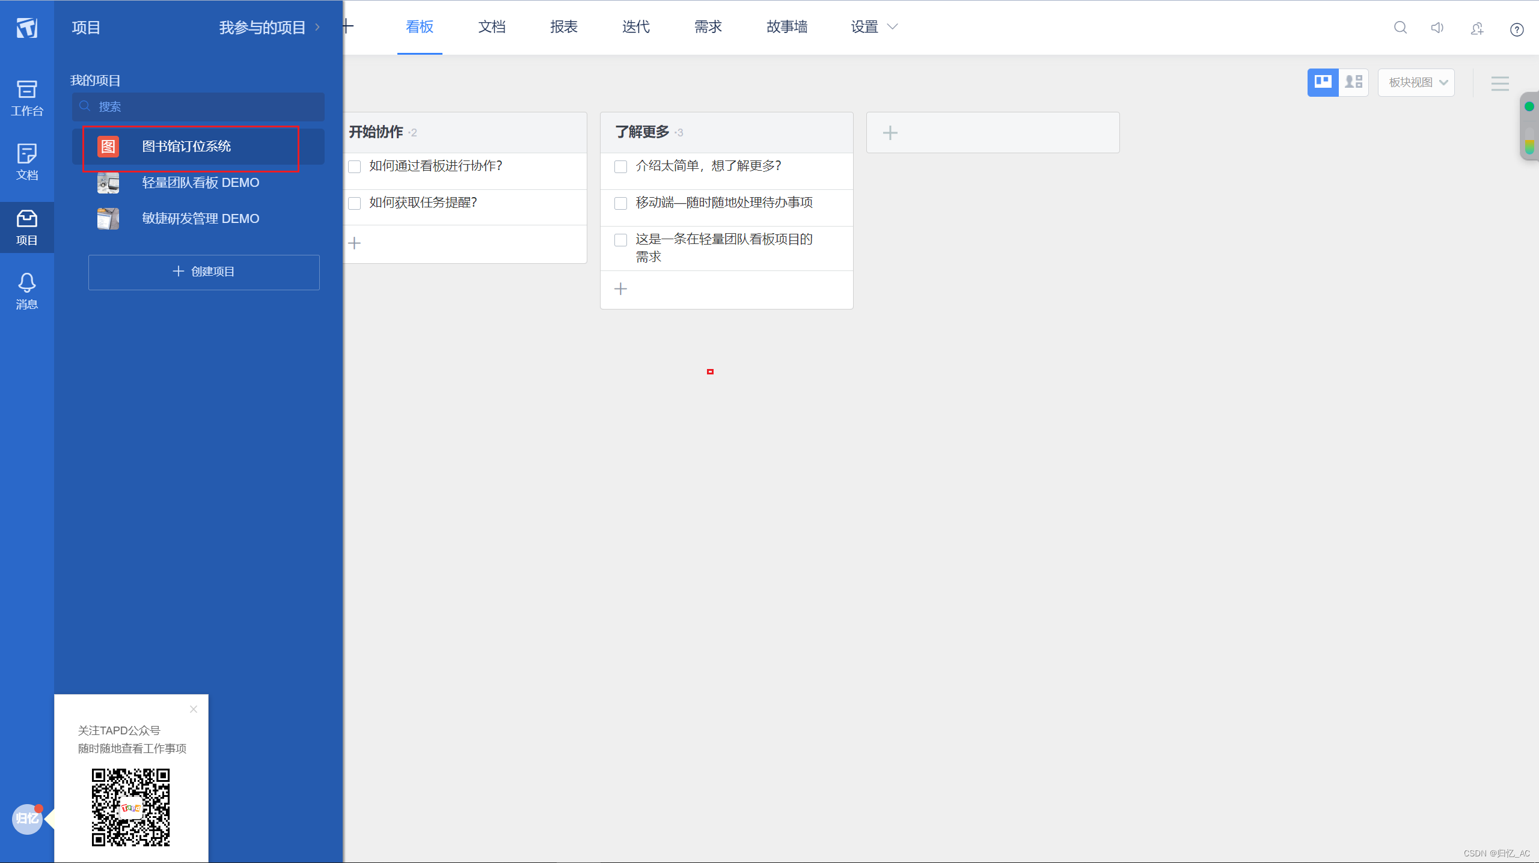This screenshot has height=863, width=1539.
Task: Open the 故事墙 tab
Action: pos(786,27)
